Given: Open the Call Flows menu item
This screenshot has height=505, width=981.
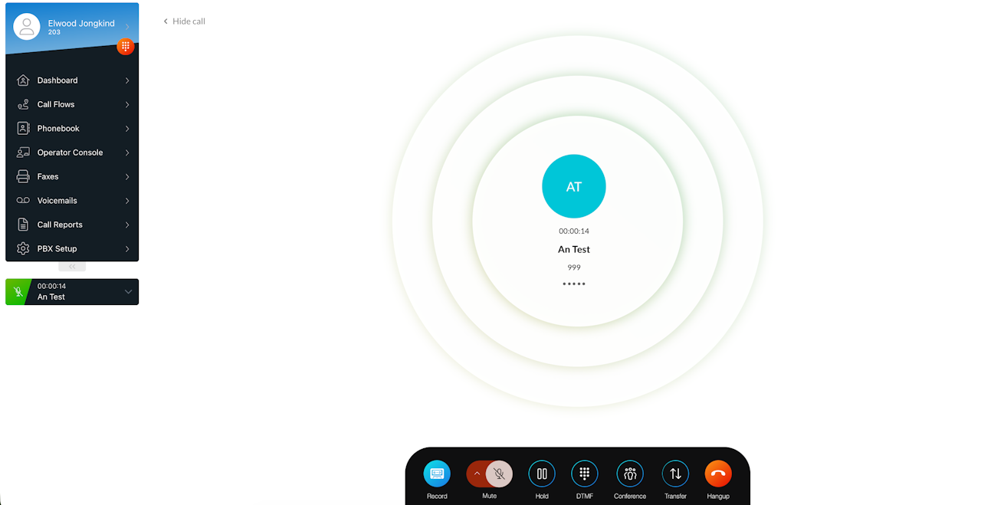Looking at the screenshot, I should click(x=72, y=104).
